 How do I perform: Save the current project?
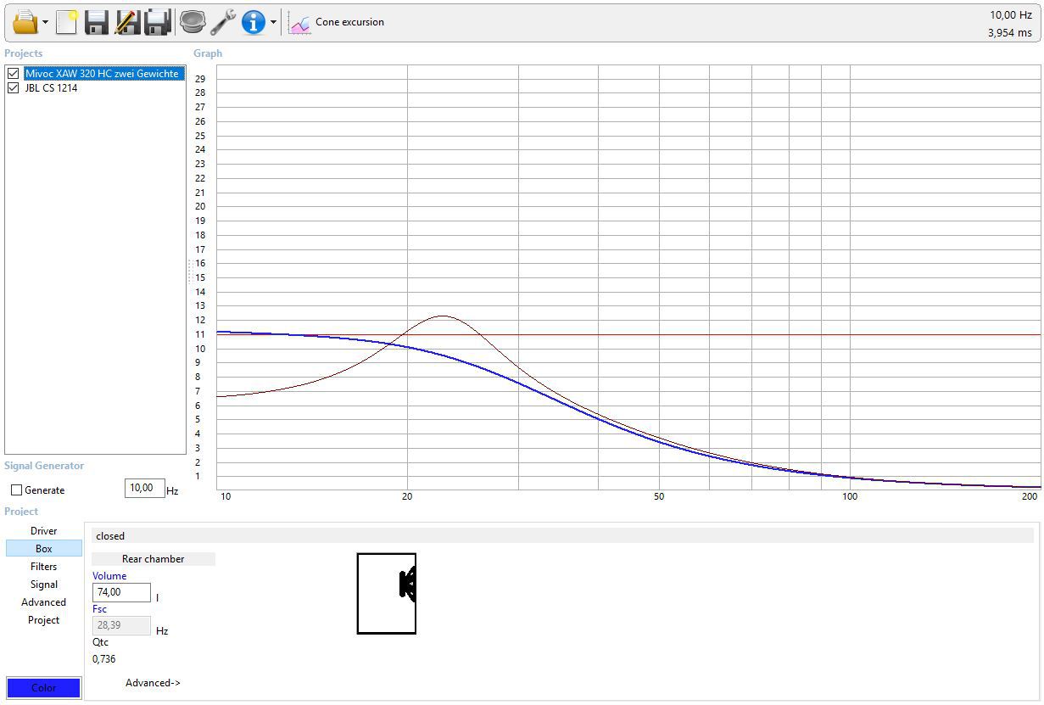(x=97, y=22)
